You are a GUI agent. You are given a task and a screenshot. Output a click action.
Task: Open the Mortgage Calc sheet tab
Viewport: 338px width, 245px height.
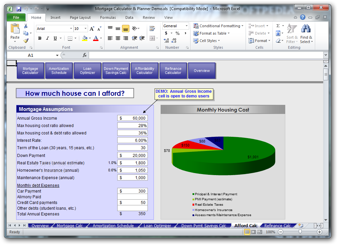pyautogui.click(x=70, y=226)
